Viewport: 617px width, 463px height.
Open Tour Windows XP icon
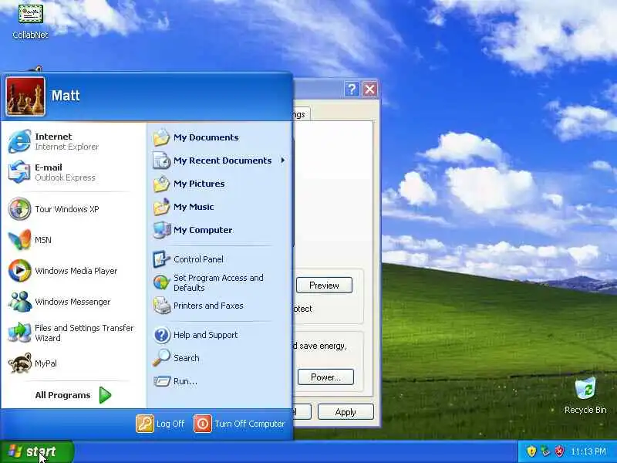pos(19,208)
